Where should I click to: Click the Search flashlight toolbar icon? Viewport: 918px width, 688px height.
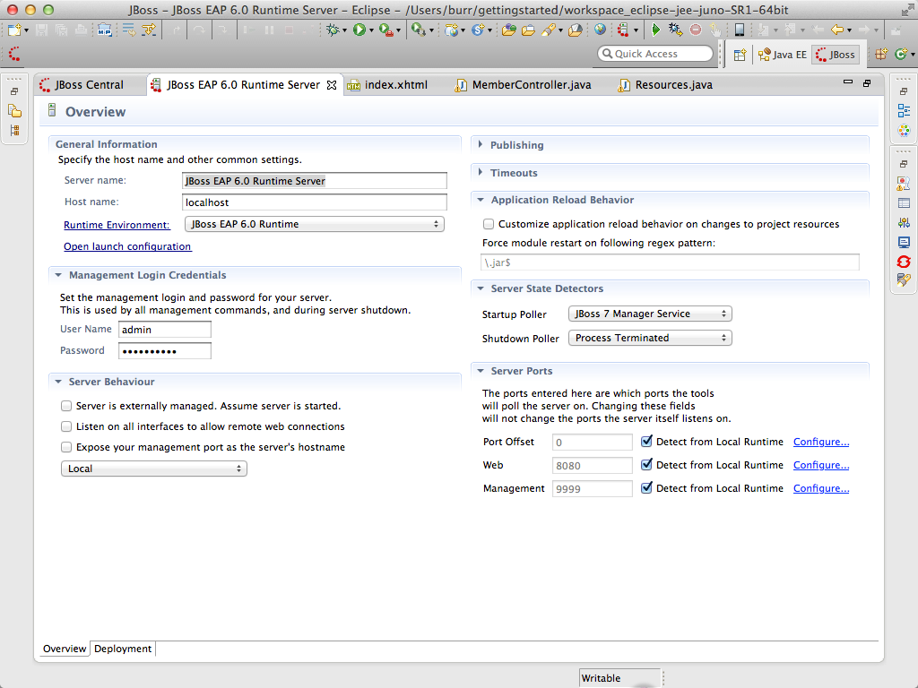(x=549, y=30)
